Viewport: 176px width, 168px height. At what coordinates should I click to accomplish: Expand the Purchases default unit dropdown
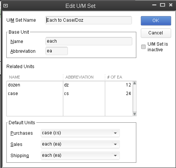[115, 133]
